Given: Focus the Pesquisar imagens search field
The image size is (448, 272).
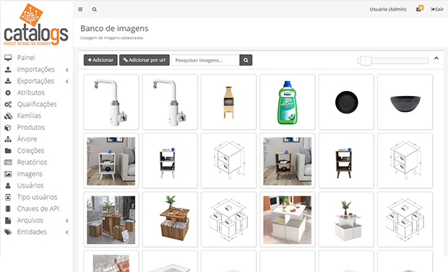Looking at the screenshot, I should point(205,60).
